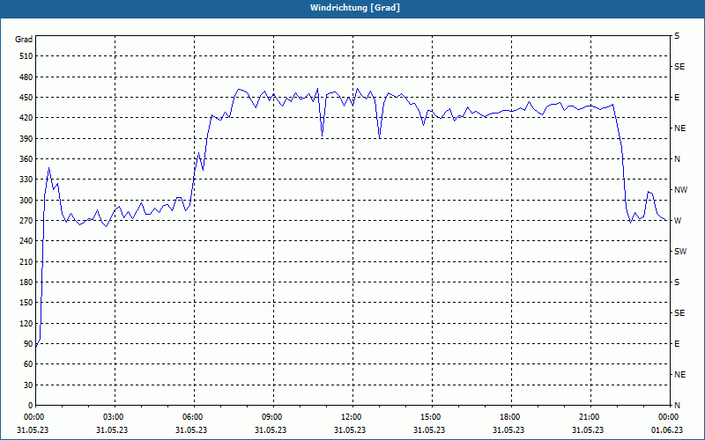Select the 60 y-axis value
This screenshot has height=440, width=705.
point(28,364)
